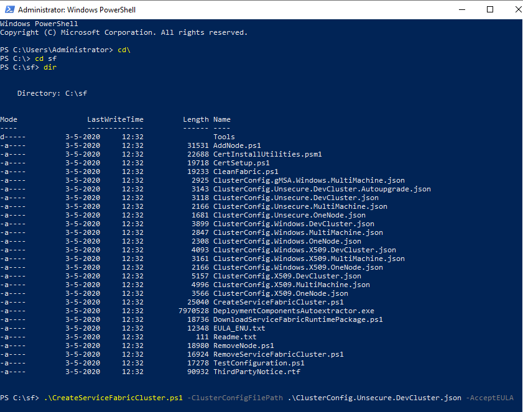Click ClusterConfig.Windows.DevCluster.json entry
The height and width of the screenshot is (412, 523).
coord(294,224)
